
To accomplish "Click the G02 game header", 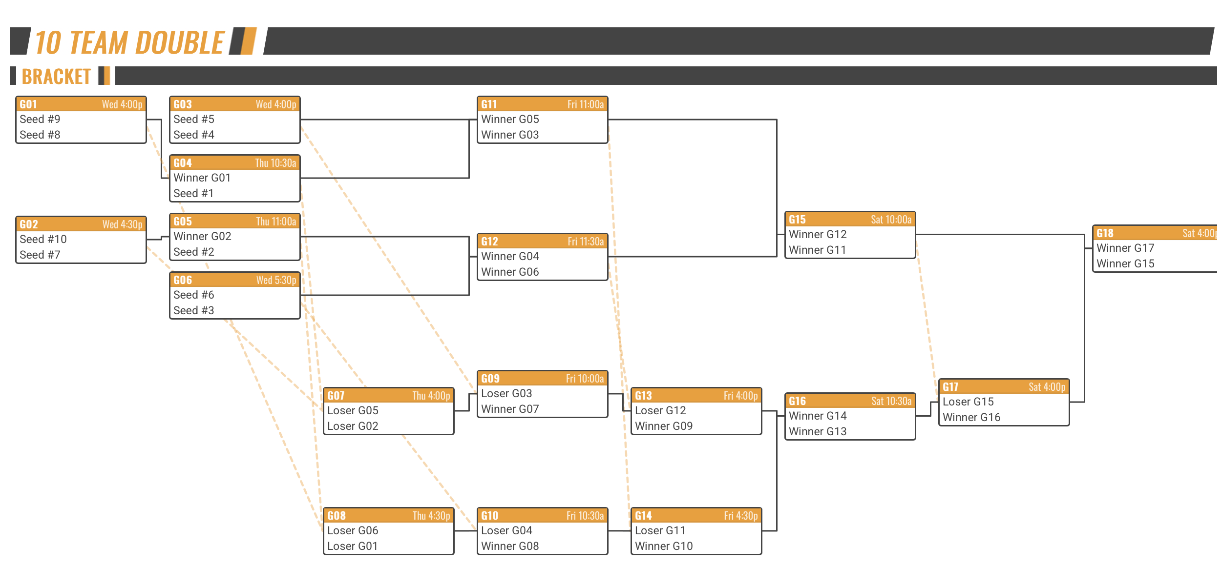I will pyautogui.click(x=81, y=224).
